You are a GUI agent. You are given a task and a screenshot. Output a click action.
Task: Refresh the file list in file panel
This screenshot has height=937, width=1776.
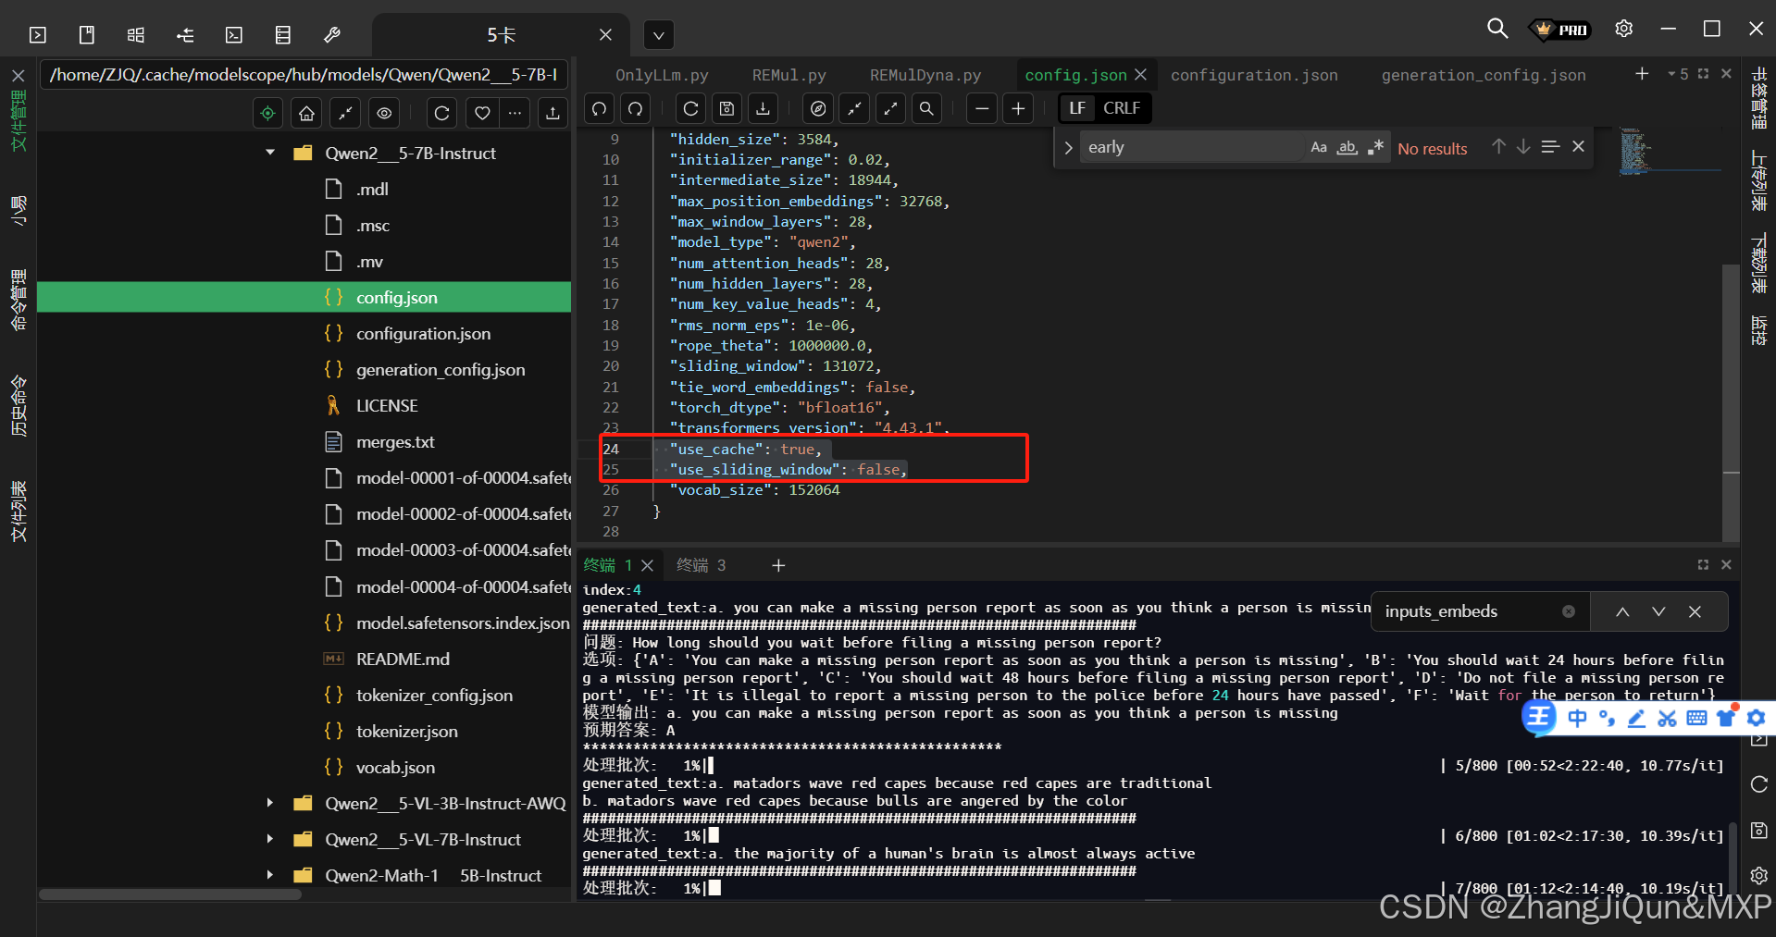[x=441, y=113]
